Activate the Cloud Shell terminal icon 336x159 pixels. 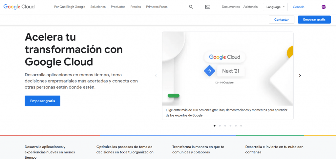click(x=208, y=7)
